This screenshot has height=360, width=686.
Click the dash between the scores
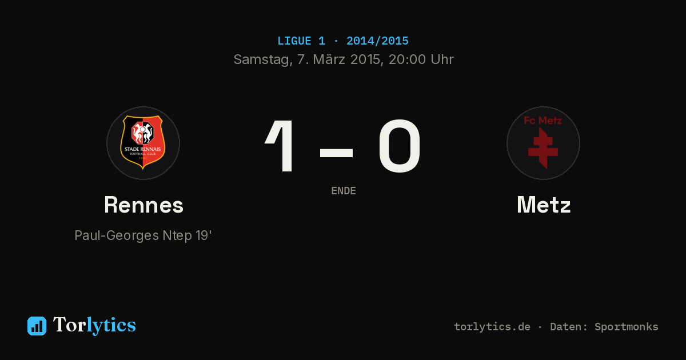336,151
